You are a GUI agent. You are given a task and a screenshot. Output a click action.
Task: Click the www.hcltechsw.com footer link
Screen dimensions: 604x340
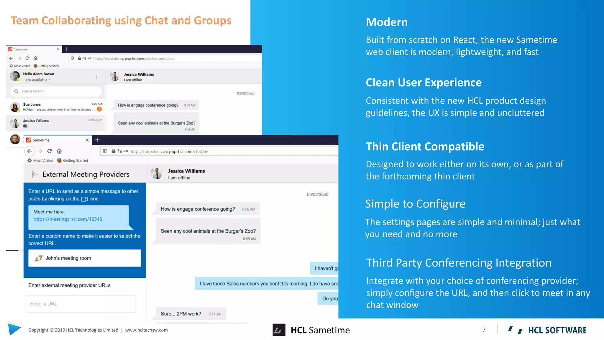point(146,330)
